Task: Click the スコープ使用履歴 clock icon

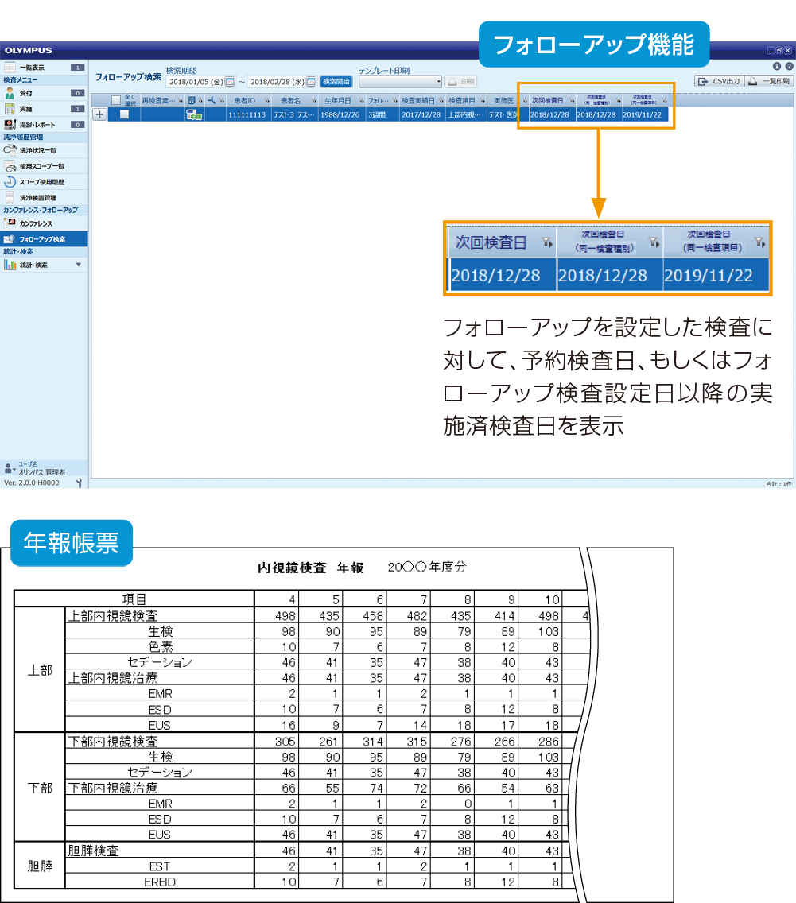Action: [10, 181]
